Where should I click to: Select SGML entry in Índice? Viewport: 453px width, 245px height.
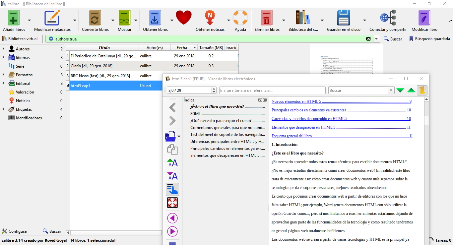(x=228, y=113)
